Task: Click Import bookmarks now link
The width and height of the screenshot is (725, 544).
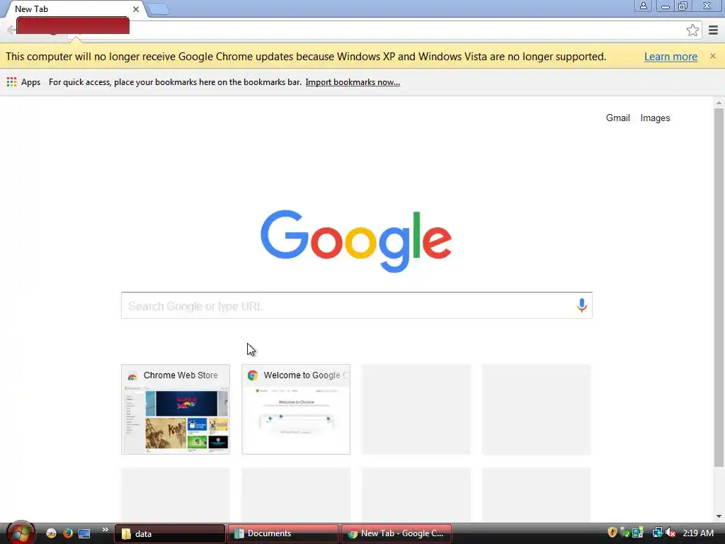Action: coord(353,82)
